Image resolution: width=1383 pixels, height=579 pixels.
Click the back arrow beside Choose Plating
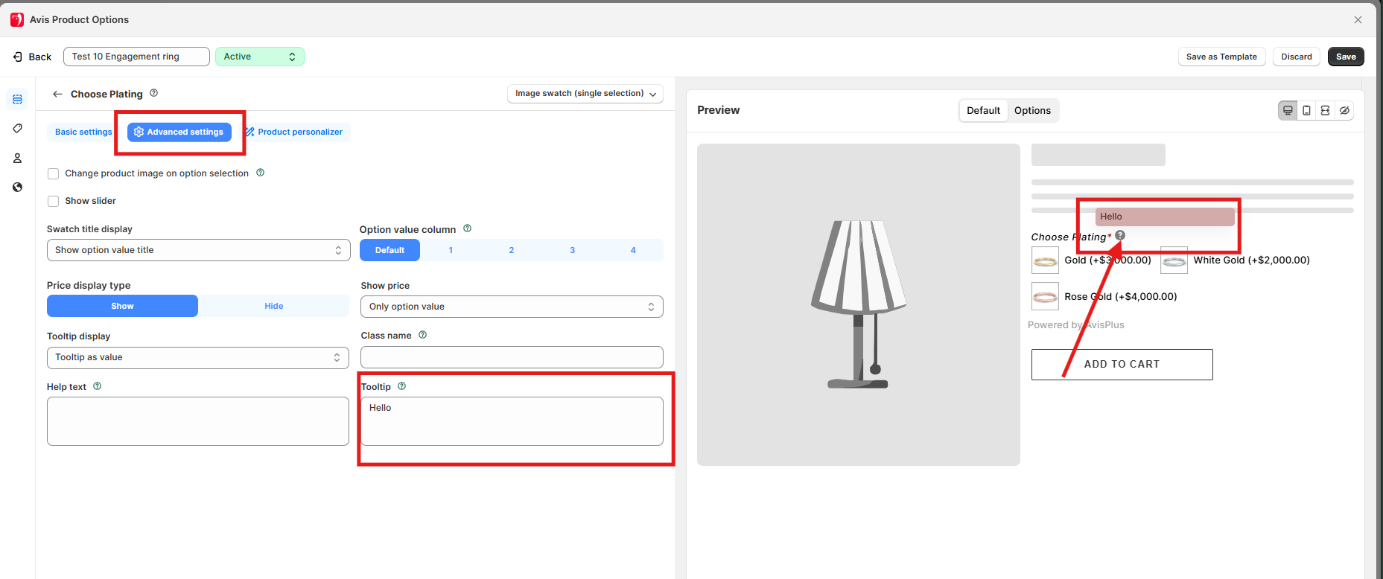(x=57, y=94)
